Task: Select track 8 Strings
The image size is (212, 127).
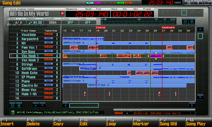Action: point(35,64)
